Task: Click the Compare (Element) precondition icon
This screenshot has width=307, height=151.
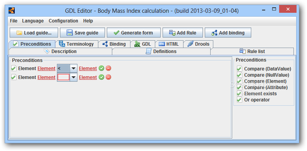Action: point(239,81)
